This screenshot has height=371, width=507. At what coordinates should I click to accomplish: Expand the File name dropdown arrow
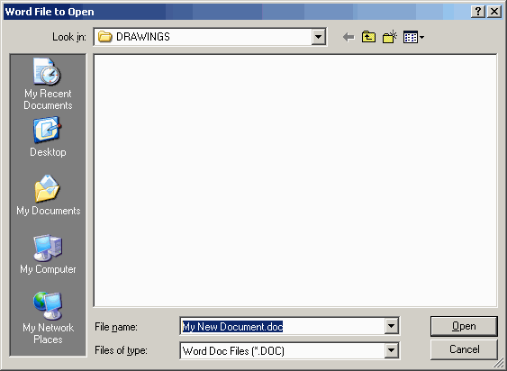pos(391,326)
